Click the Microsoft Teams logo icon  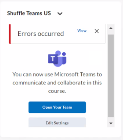tap(57, 58)
